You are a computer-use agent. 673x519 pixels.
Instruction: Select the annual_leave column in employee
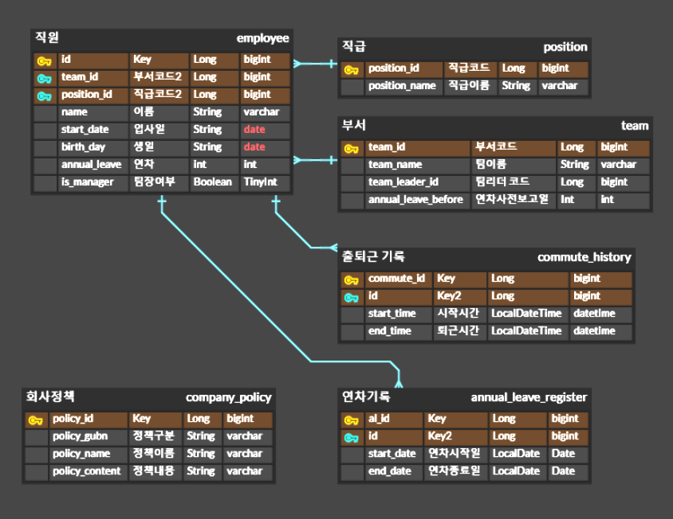pos(93,166)
